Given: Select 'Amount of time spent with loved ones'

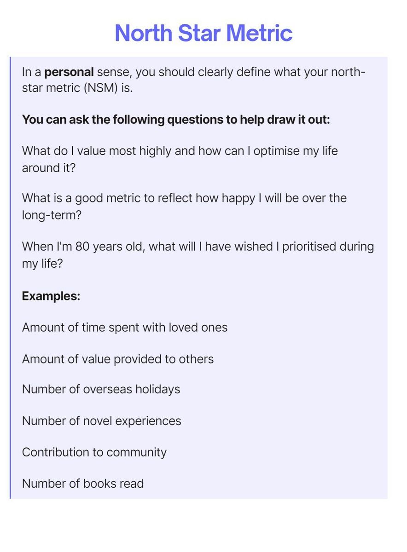Looking at the screenshot, I should pos(125,328).
